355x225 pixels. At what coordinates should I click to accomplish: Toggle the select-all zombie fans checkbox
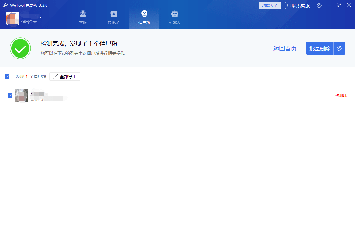7,76
